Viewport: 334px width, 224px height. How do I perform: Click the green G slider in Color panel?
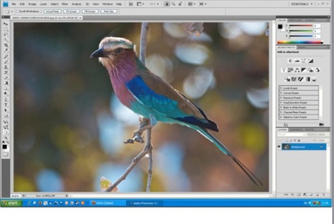(x=301, y=31)
